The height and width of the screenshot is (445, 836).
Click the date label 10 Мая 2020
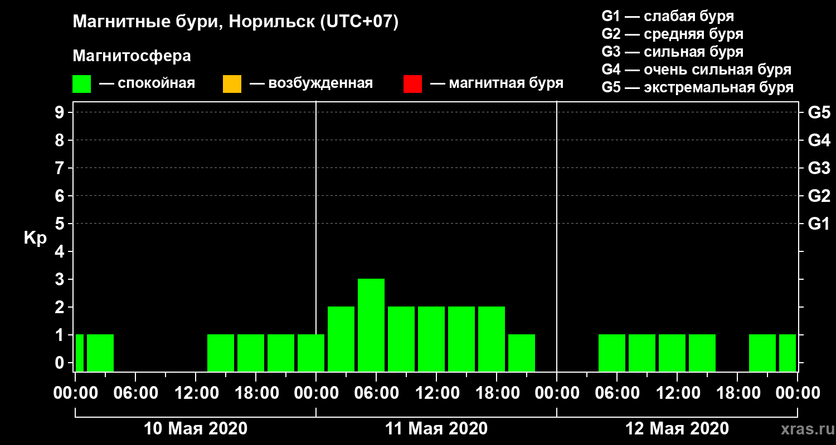196,428
